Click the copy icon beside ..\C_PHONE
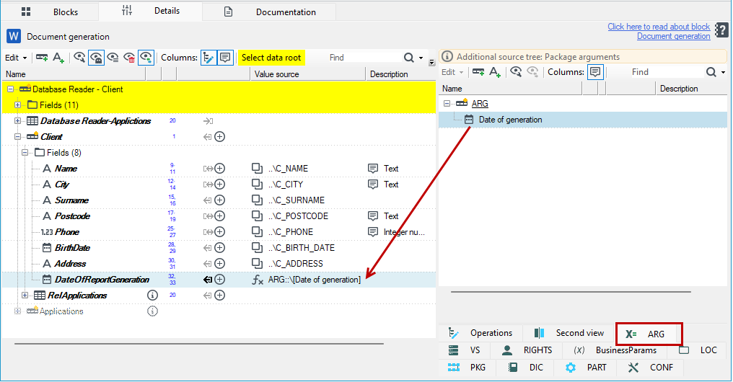733x382 pixels. (x=257, y=231)
